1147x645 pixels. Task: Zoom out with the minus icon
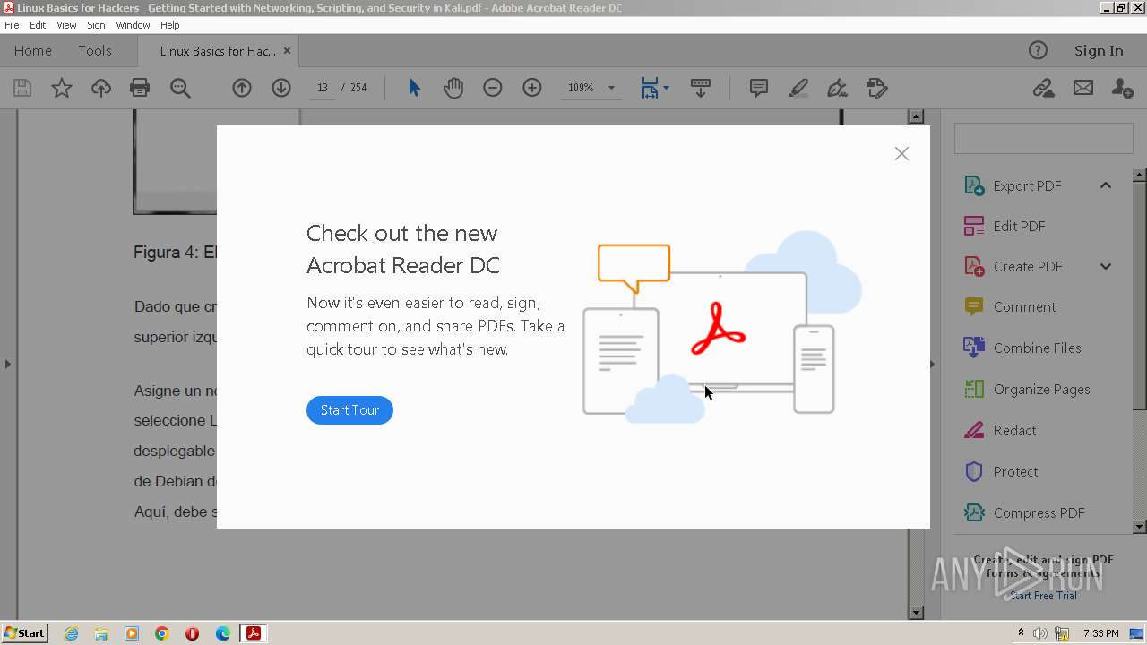(493, 88)
